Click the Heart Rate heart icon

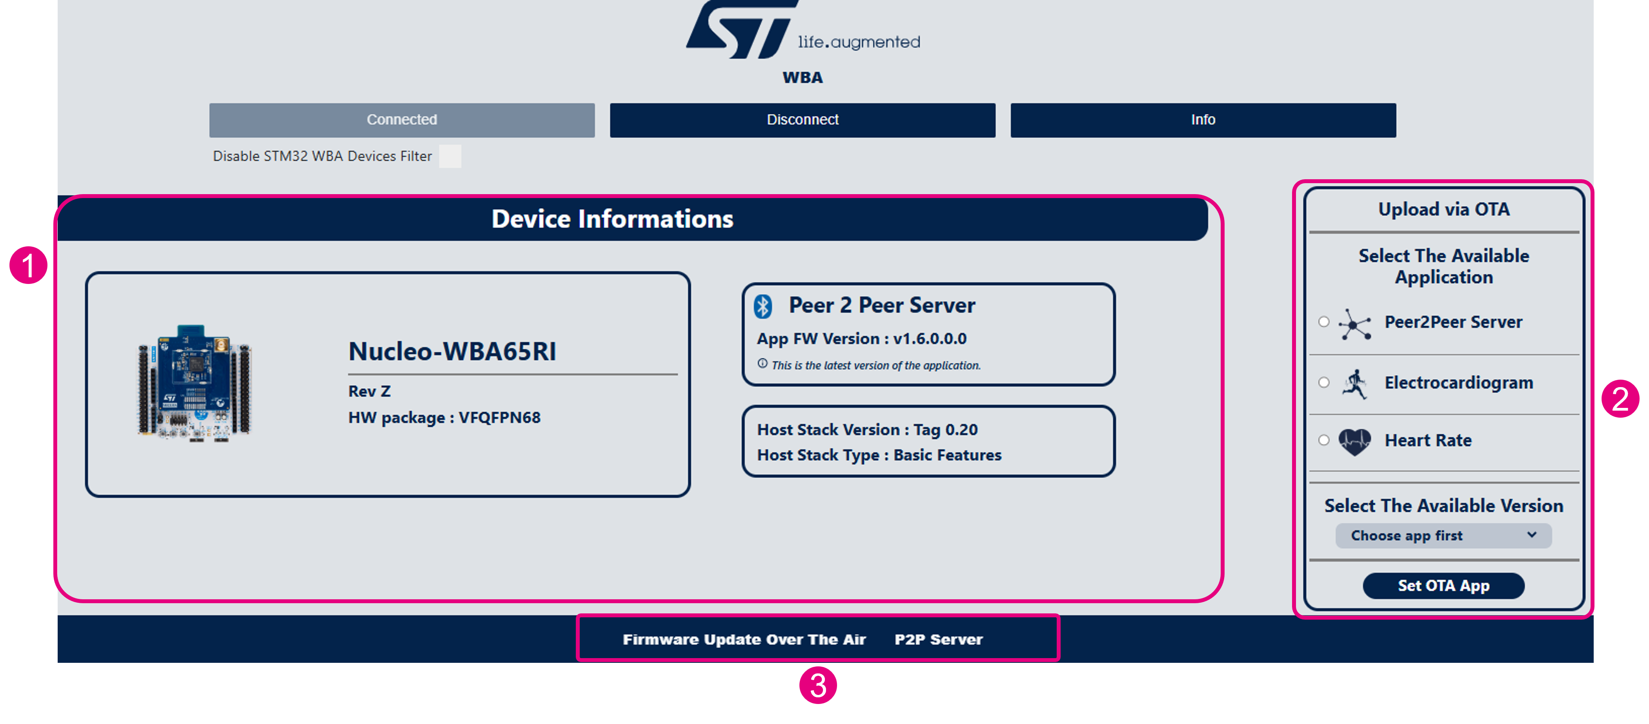click(x=1354, y=442)
